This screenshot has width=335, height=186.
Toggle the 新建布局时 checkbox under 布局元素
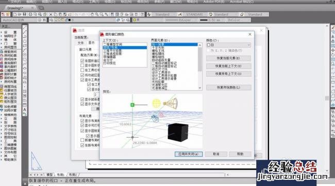[82, 140]
